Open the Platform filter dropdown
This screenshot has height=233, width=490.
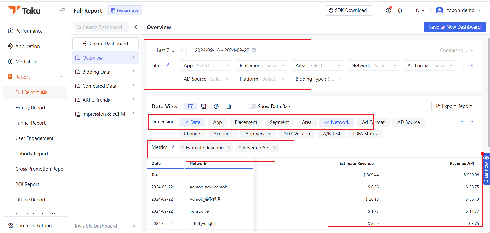point(261,79)
